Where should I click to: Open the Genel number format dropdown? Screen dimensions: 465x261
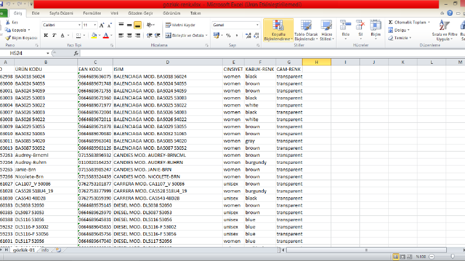(x=257, y=25)
